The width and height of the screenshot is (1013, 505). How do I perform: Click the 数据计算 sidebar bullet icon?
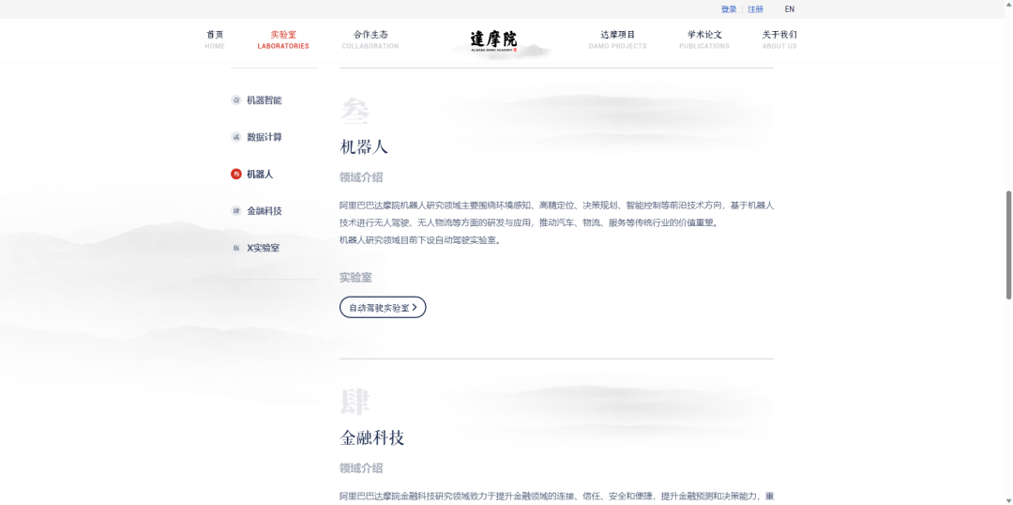(x=236, y=137)
